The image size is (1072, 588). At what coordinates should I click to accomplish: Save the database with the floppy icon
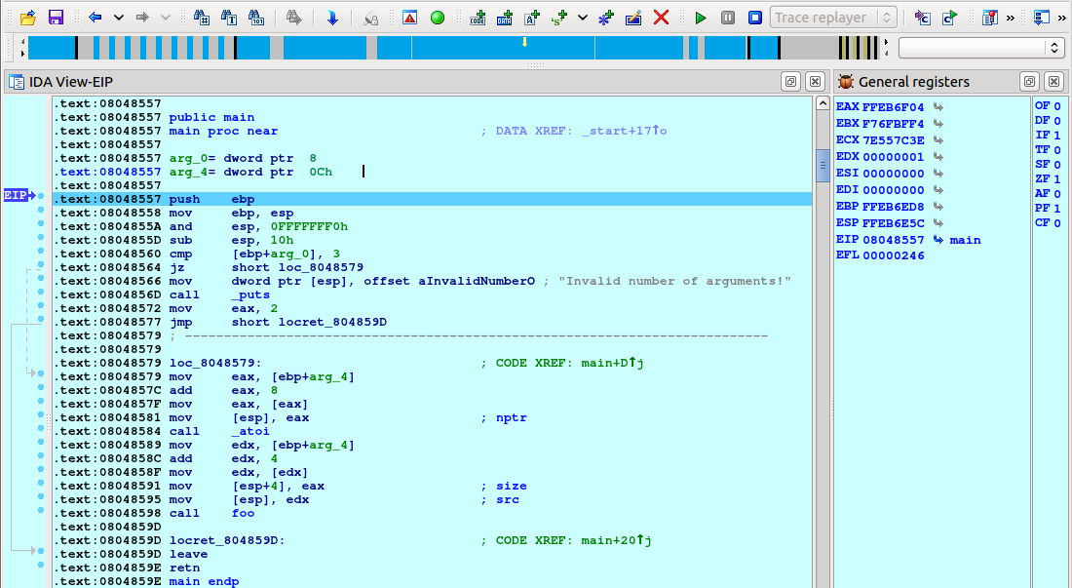click(x=56, y=18)
